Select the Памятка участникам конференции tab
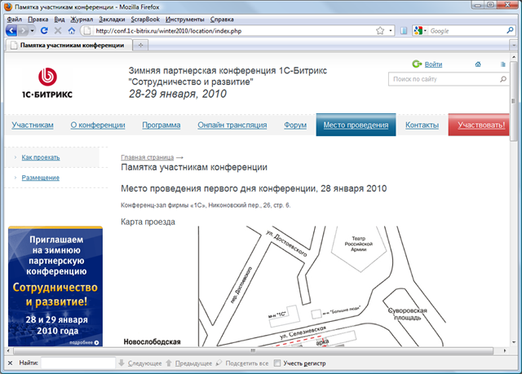 pos(69,45)
